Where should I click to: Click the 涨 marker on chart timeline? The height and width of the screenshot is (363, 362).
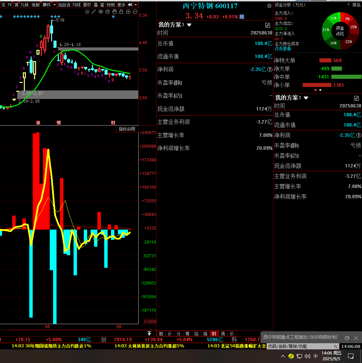click(38, 123)
